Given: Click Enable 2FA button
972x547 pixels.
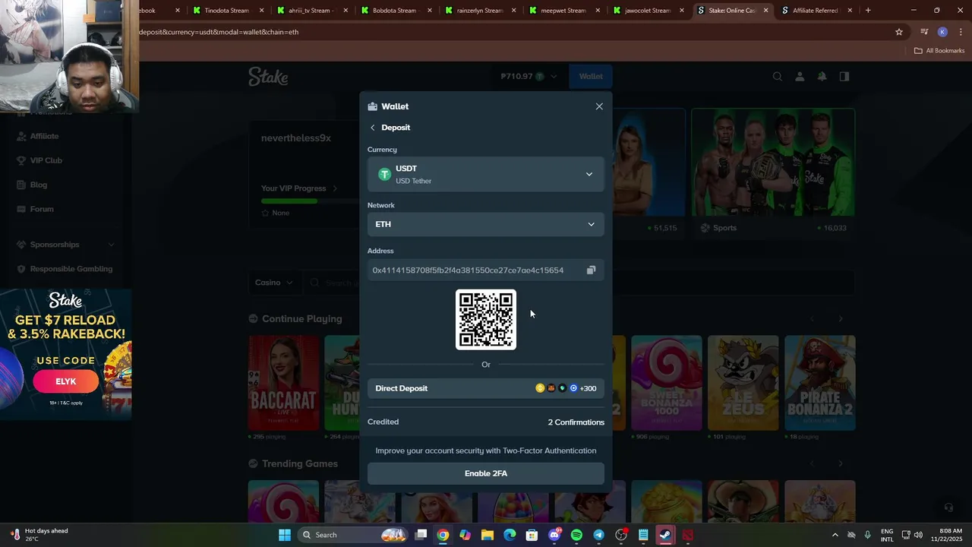Looking at the screenshot, I should point(486,473).
